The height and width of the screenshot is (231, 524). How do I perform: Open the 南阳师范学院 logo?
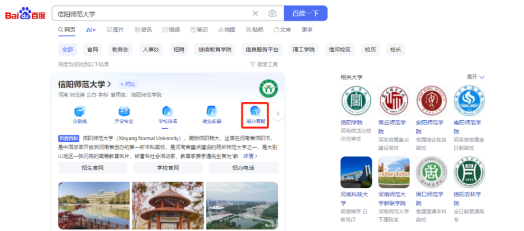(x=469, y=101)
